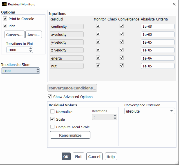Viewport: 179px width, 165px height.
Task: Enable the Normalize checkbox
Action: coord(52,112)
